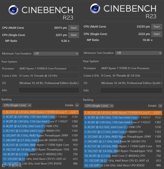Screen dimensions: 164x169
Task: Select i7-1165G7 1.69 GHz row in right ranking
Action: (x=123, y=122)
